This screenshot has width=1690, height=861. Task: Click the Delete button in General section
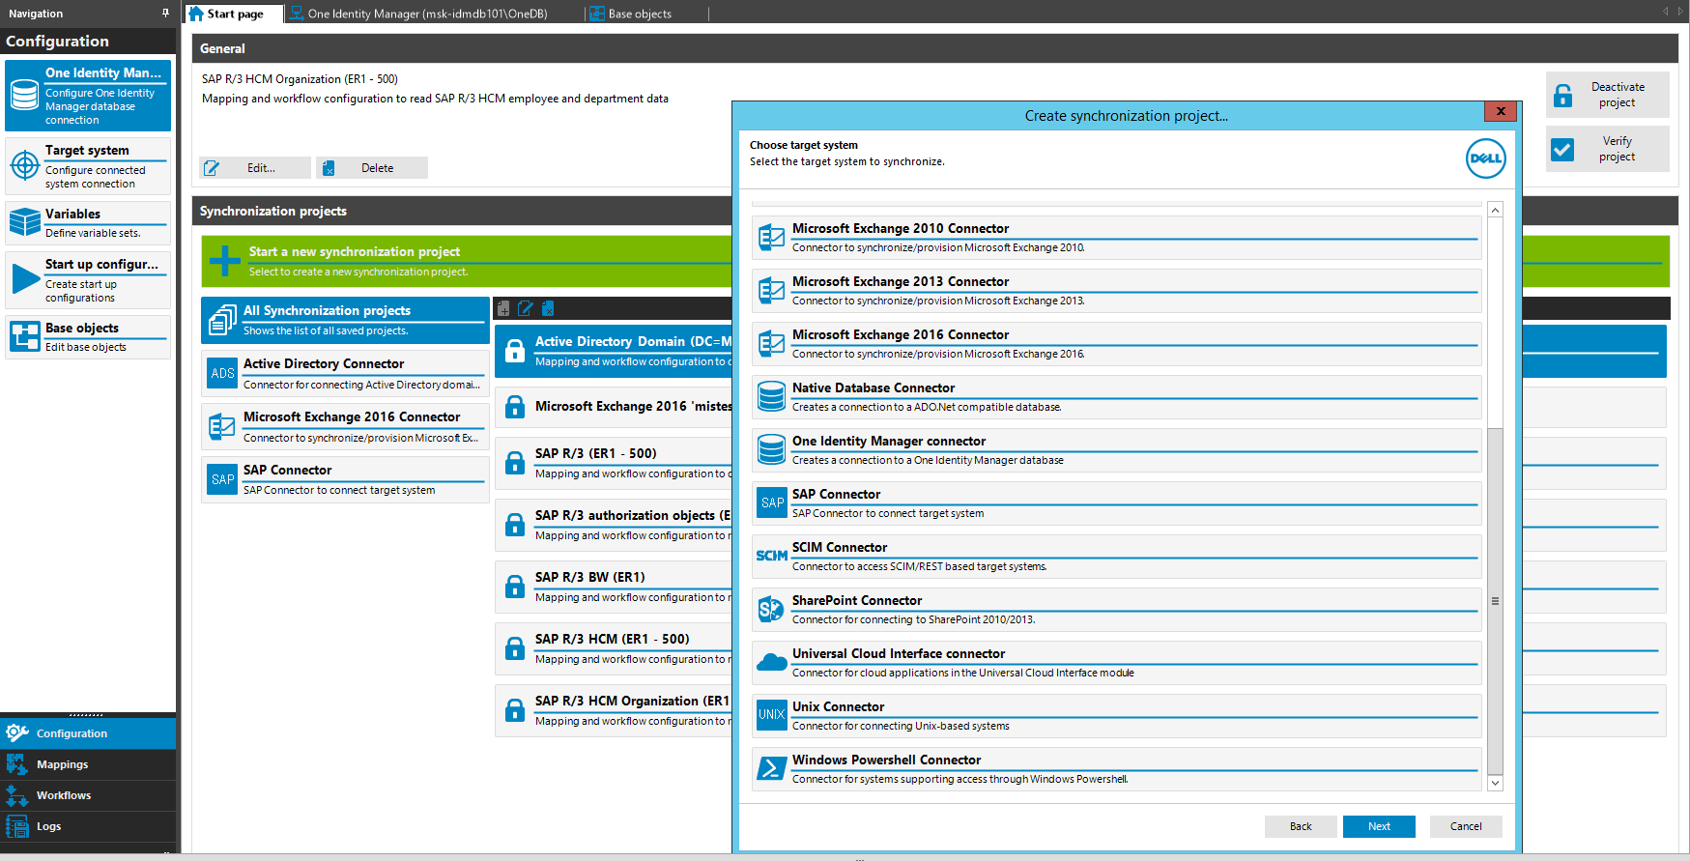click(x=372, y=168)
